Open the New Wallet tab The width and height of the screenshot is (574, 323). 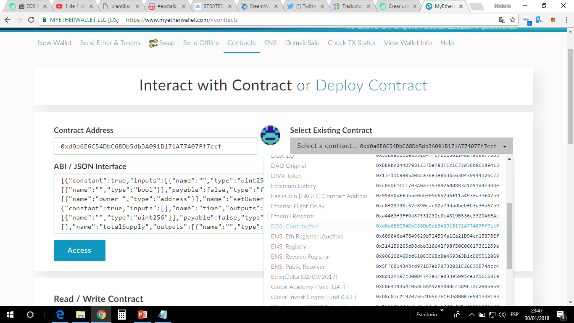click(55, 43)
